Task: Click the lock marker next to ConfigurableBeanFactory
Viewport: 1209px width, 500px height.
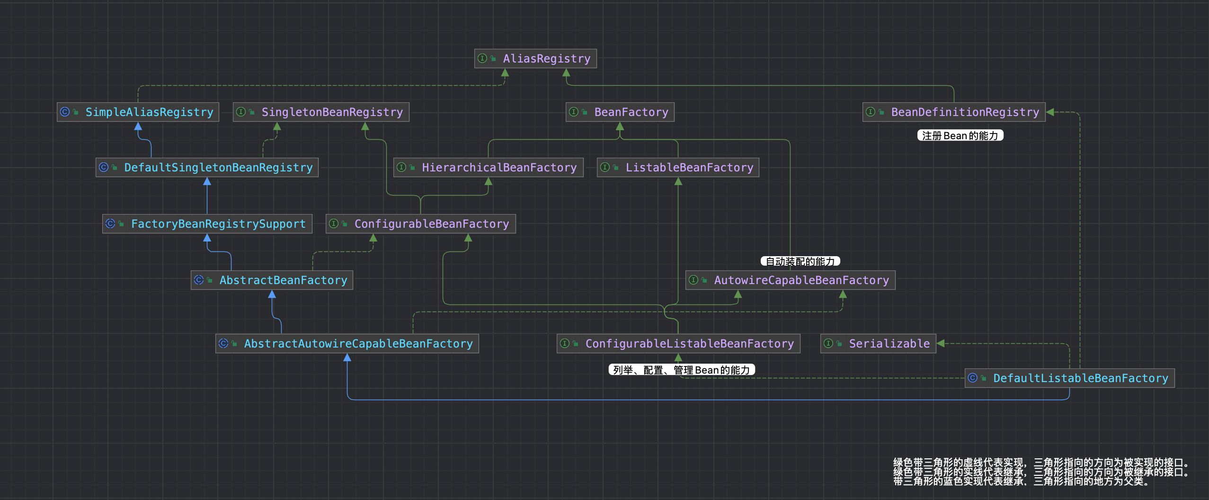Action: pos(344,223)
